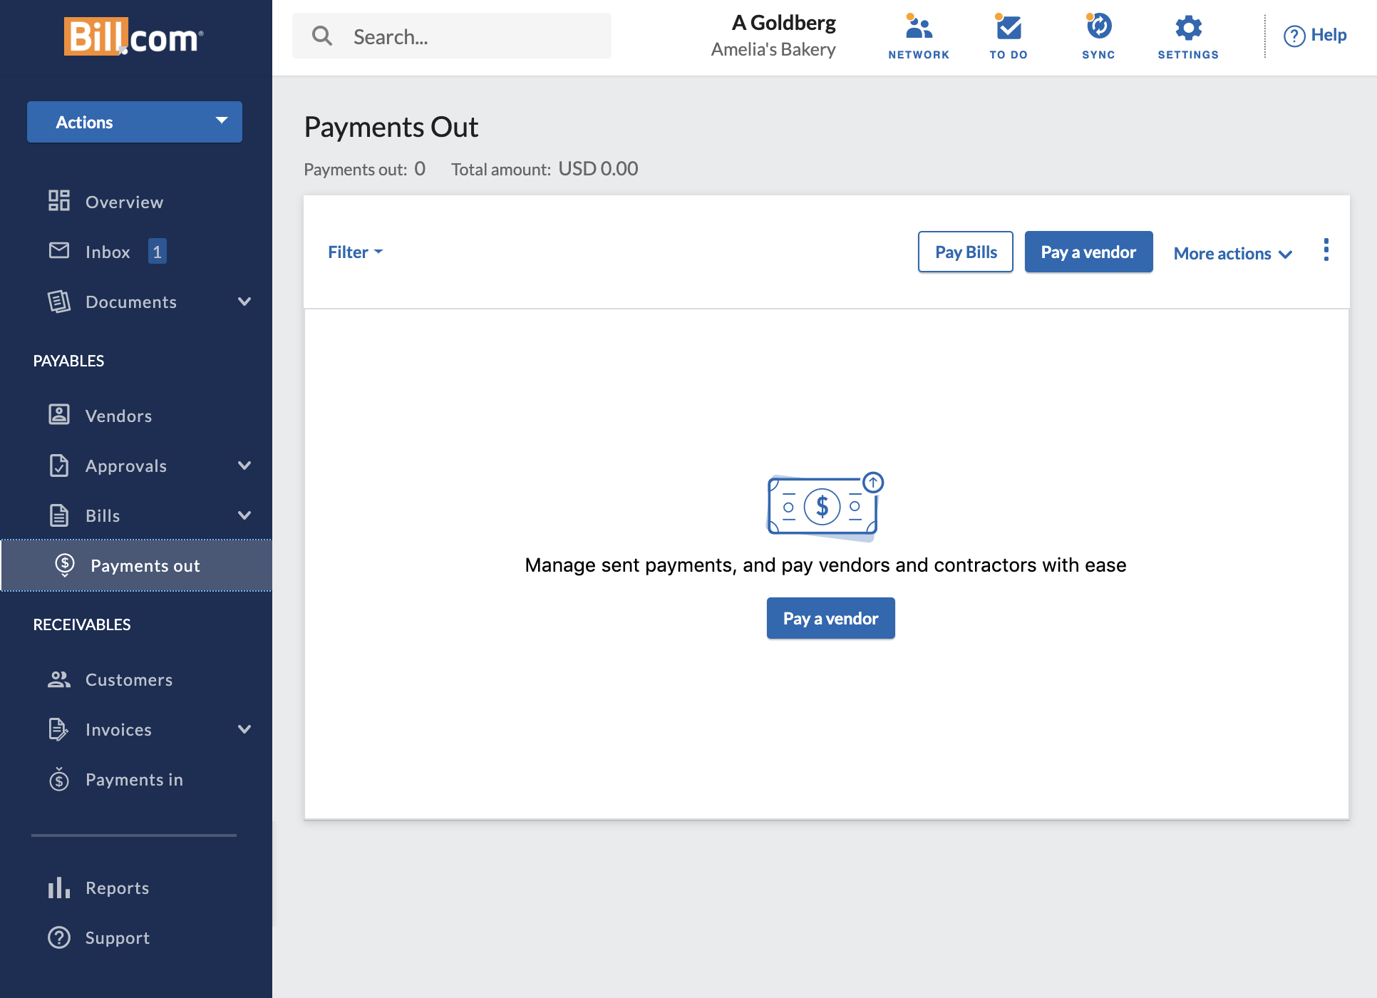Open Support in the sidebar
The image size is (1377, 998).
coord(136,937)
